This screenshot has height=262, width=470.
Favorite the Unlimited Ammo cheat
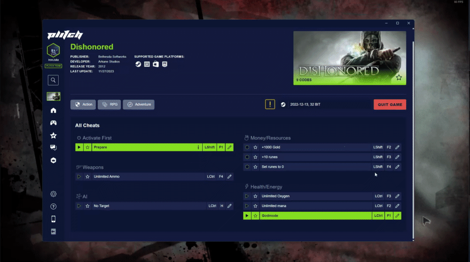point(87,177)
